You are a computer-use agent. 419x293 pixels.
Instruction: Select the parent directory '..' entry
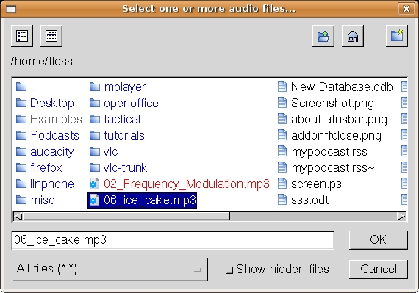[x=26, y=87]
